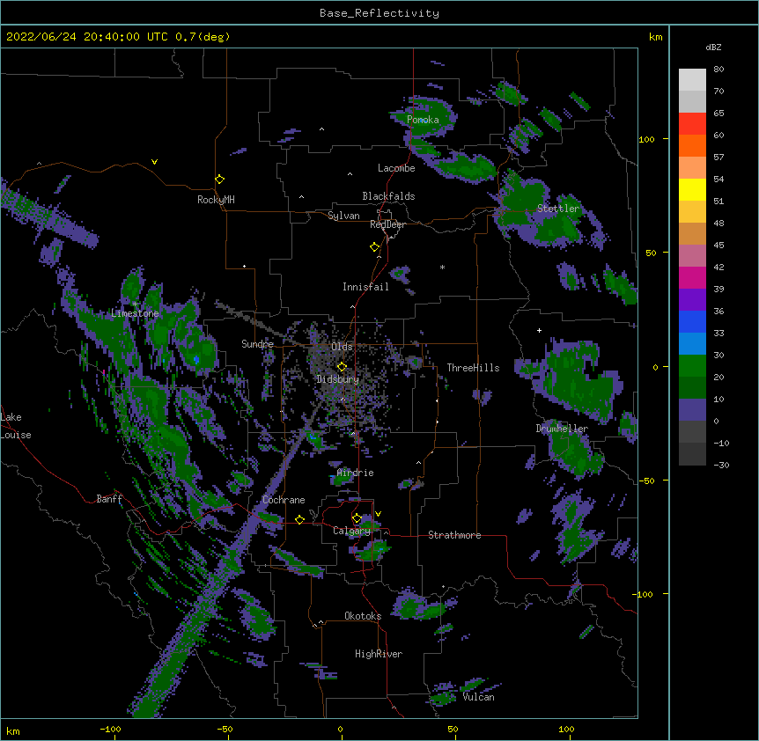This screenshot has width=759, height=741.
Task: Click the right axis tick label -50
Action: point(646,481)
